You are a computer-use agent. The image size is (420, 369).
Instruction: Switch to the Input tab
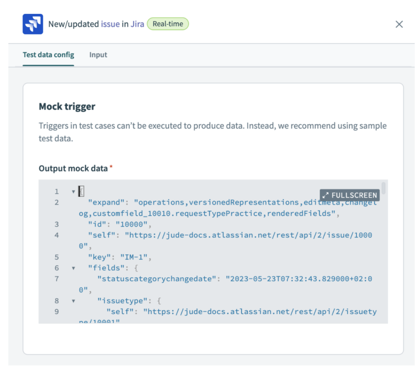click(x=98, y=55)
